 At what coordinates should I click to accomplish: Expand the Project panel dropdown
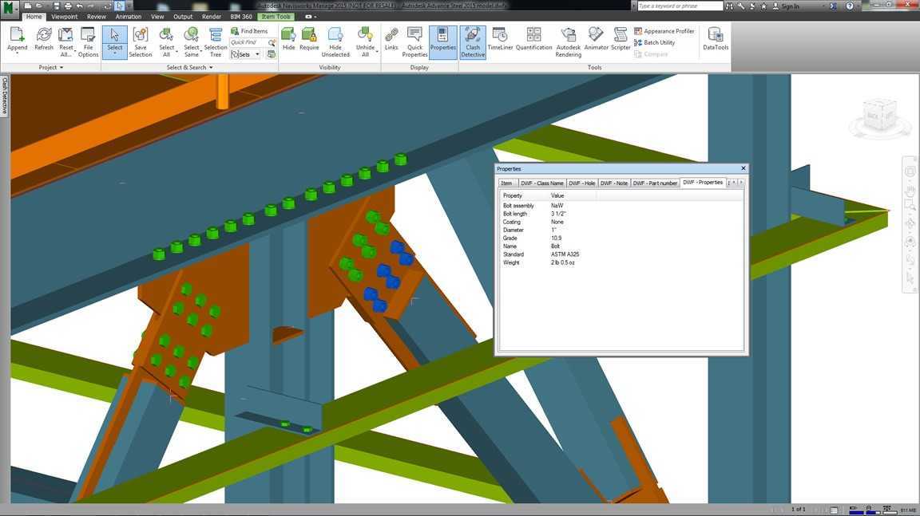click(51, 67)
